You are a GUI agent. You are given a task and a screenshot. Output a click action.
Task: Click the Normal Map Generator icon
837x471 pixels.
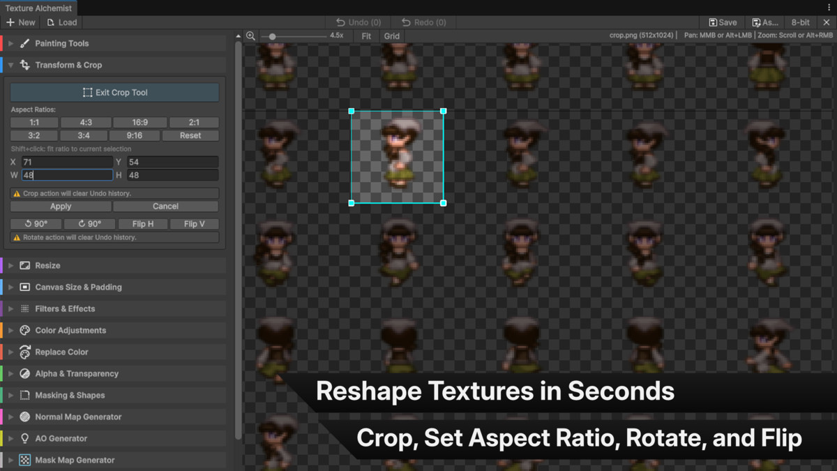25,417
